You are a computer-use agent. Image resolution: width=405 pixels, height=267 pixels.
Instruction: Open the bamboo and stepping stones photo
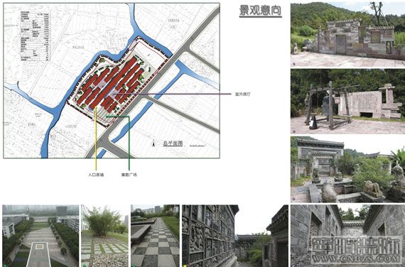point(104,236)
